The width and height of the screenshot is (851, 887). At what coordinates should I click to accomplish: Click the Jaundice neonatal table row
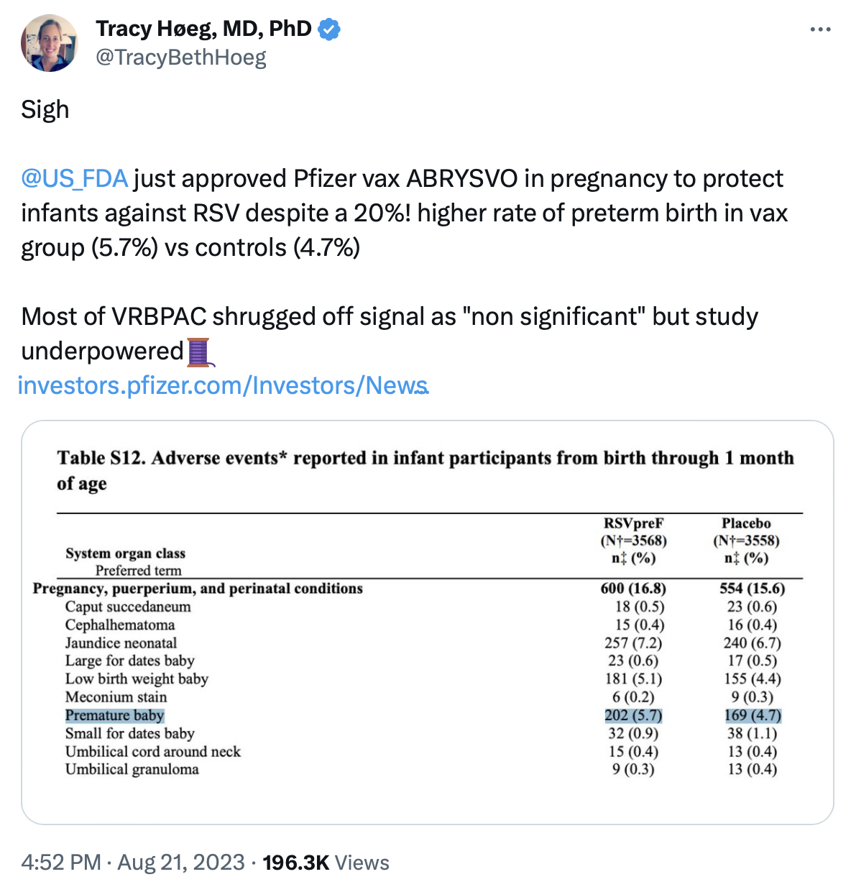point(121,643)
